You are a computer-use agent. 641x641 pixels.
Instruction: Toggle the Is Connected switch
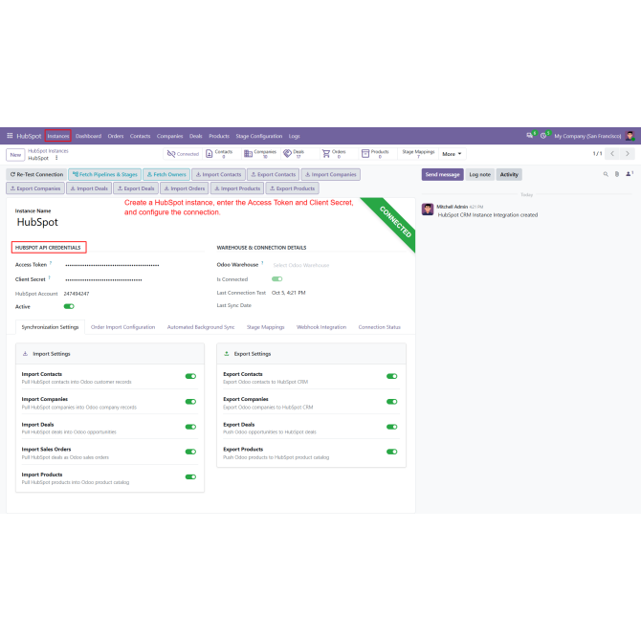(276, 279)
